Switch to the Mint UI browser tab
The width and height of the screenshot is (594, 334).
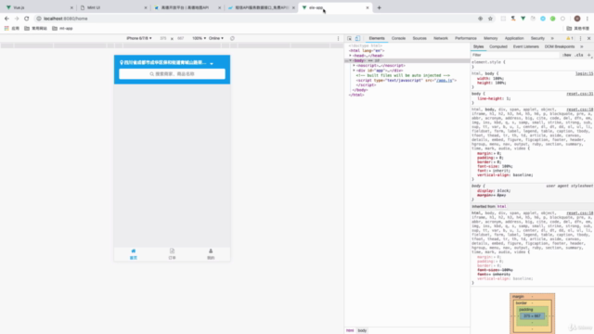pos(113,7)
